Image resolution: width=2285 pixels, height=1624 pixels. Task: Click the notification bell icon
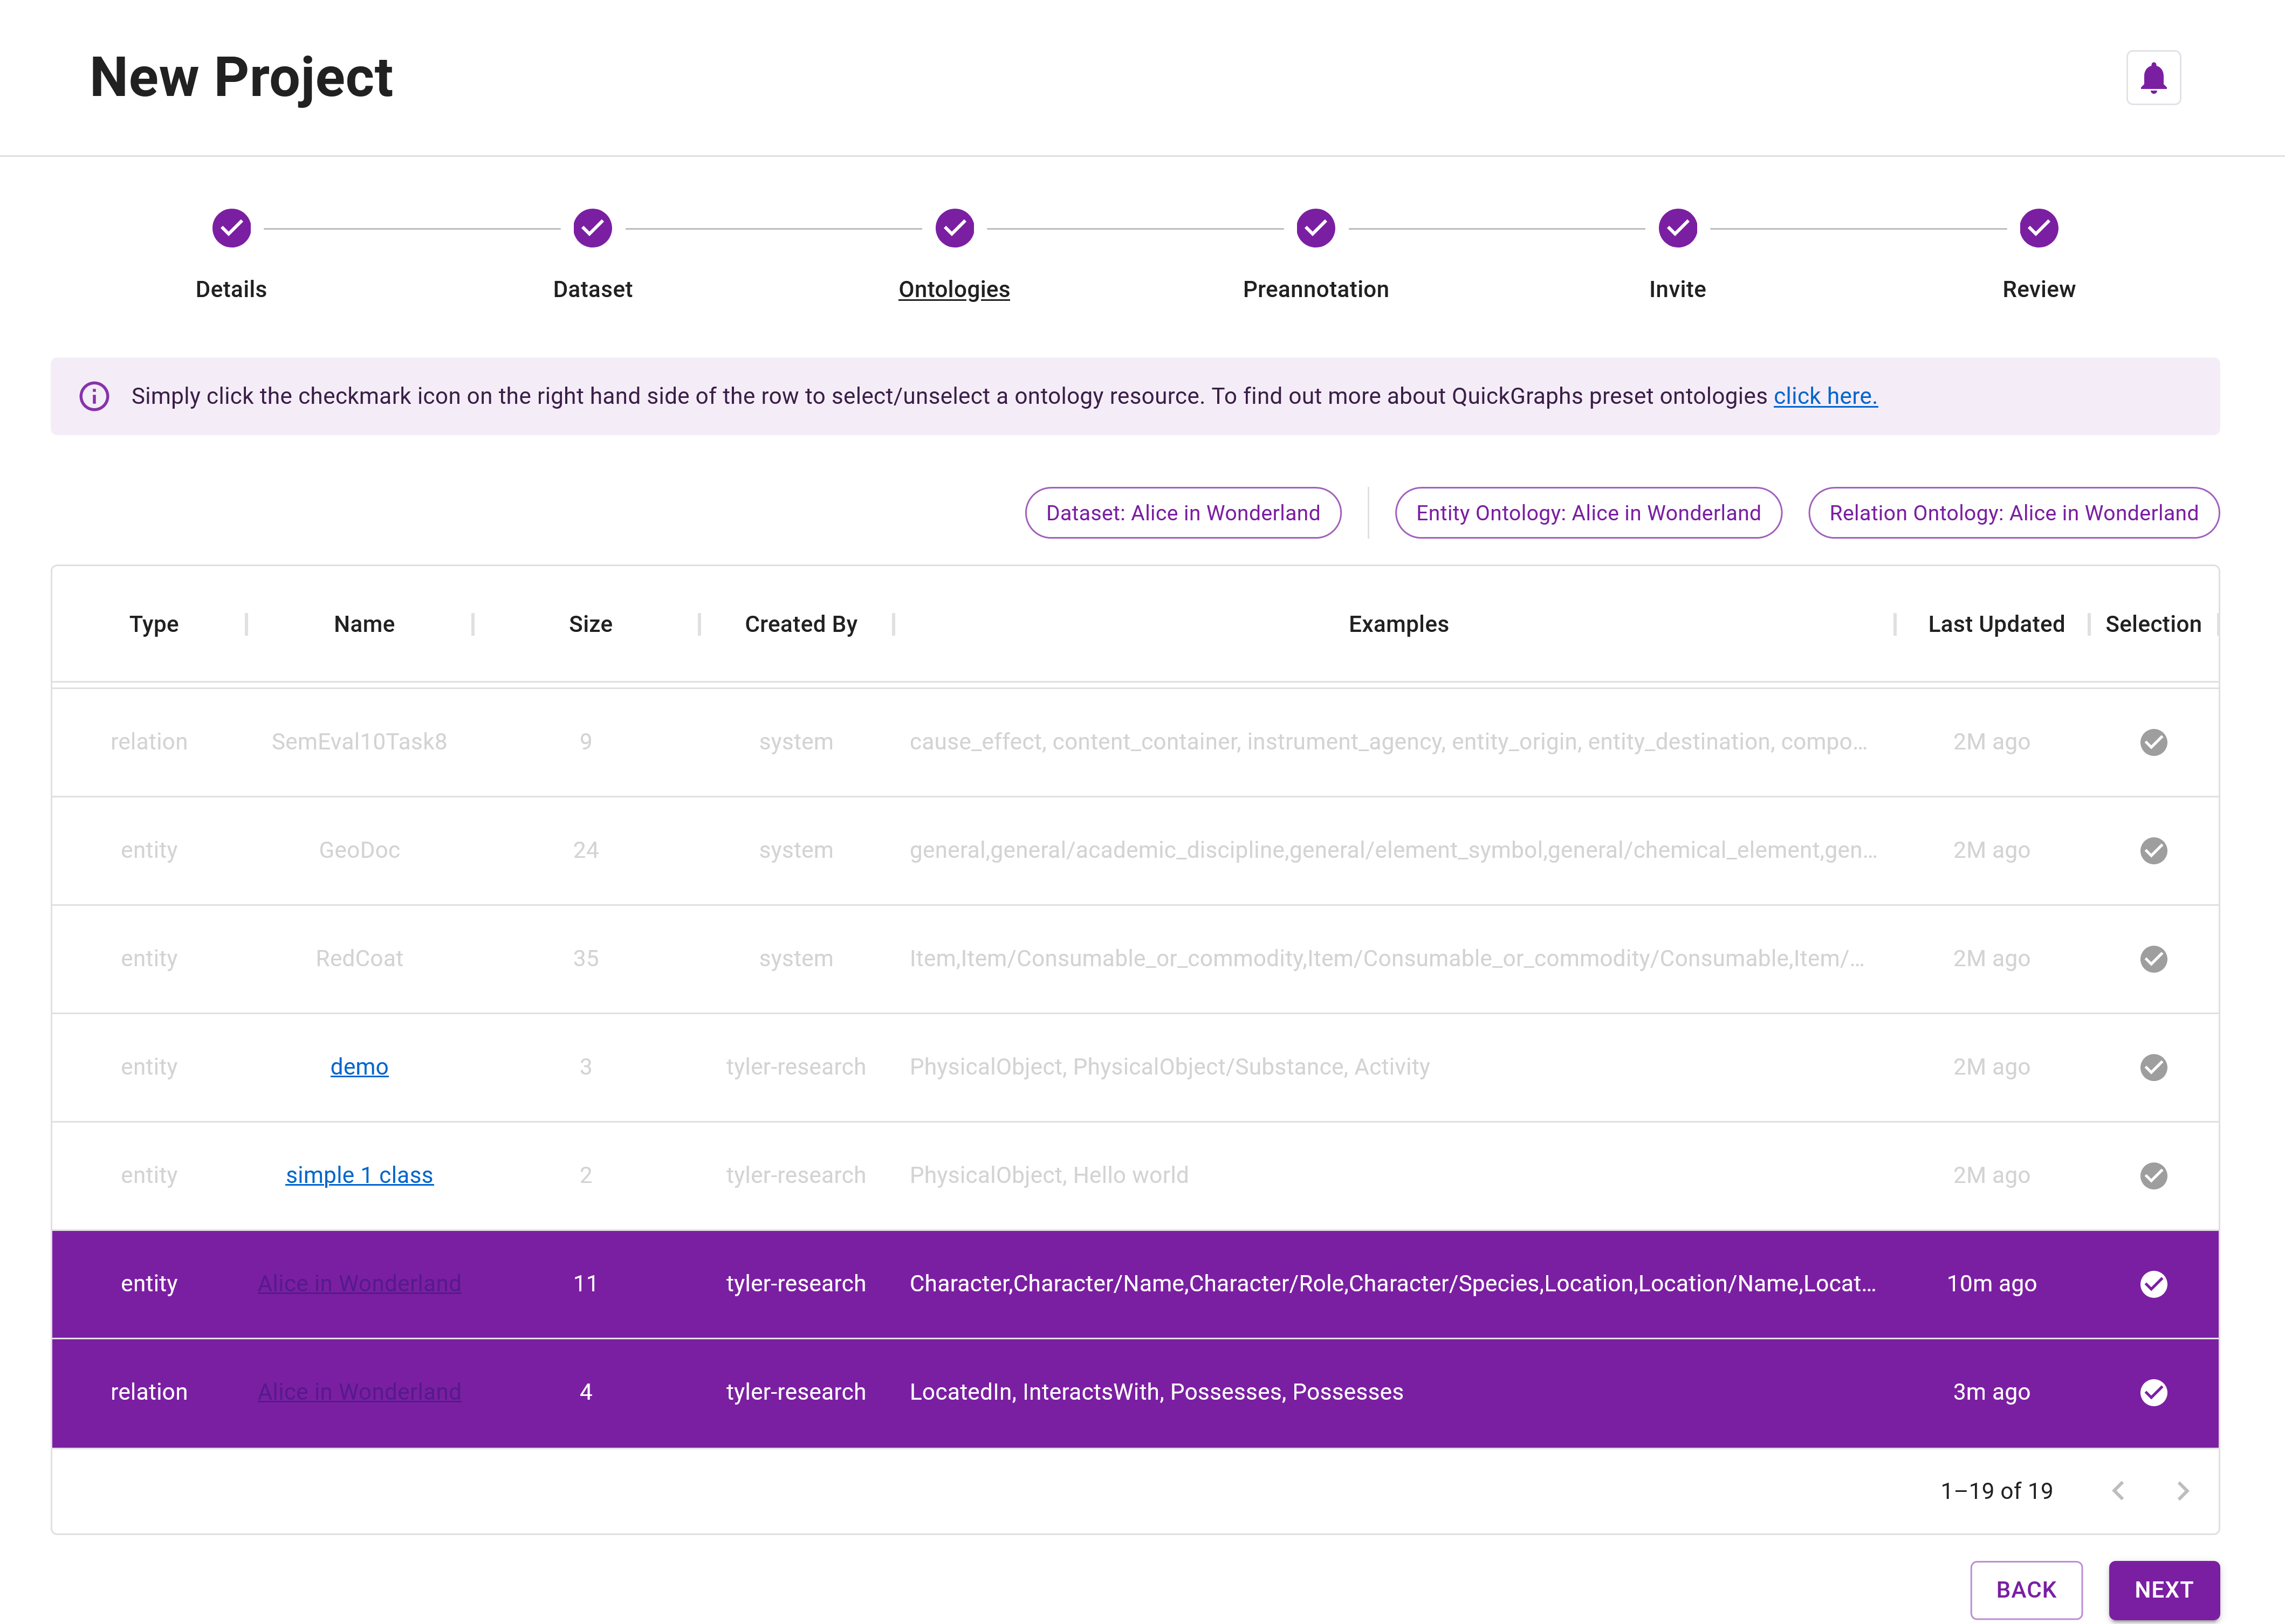point(2154,77)
